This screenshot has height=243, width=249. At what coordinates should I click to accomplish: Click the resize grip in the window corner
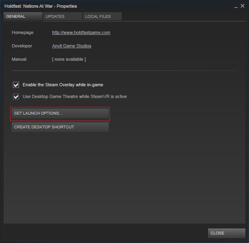pyautogui.click(x=246, y=240)
